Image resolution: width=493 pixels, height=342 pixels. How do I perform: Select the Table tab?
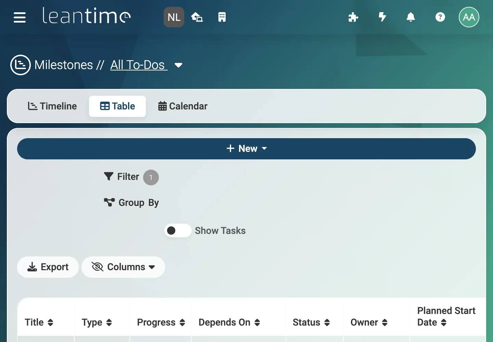(x=117, y=106)
